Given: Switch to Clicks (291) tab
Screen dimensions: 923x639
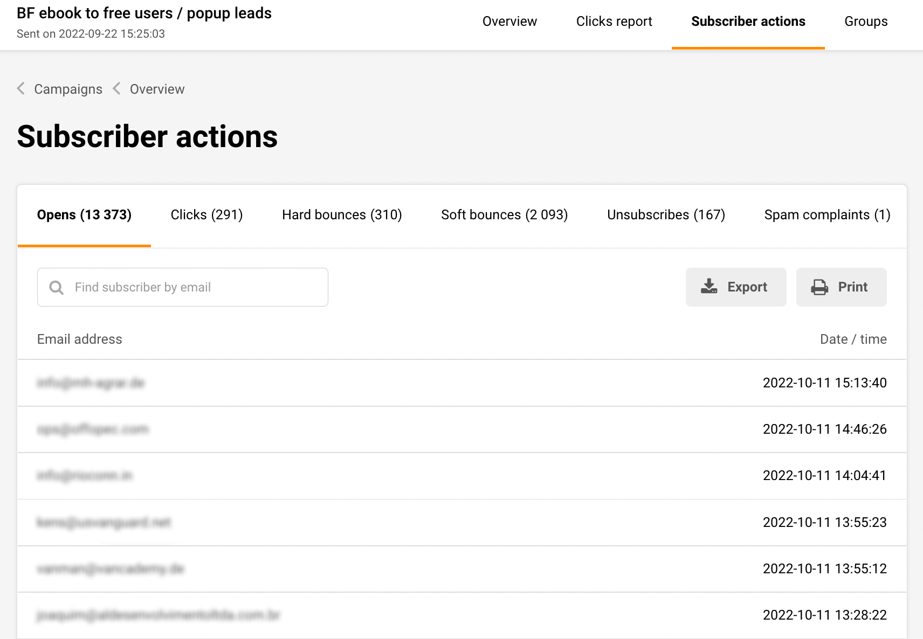Looking at the screenshot, I should [206, 215].
